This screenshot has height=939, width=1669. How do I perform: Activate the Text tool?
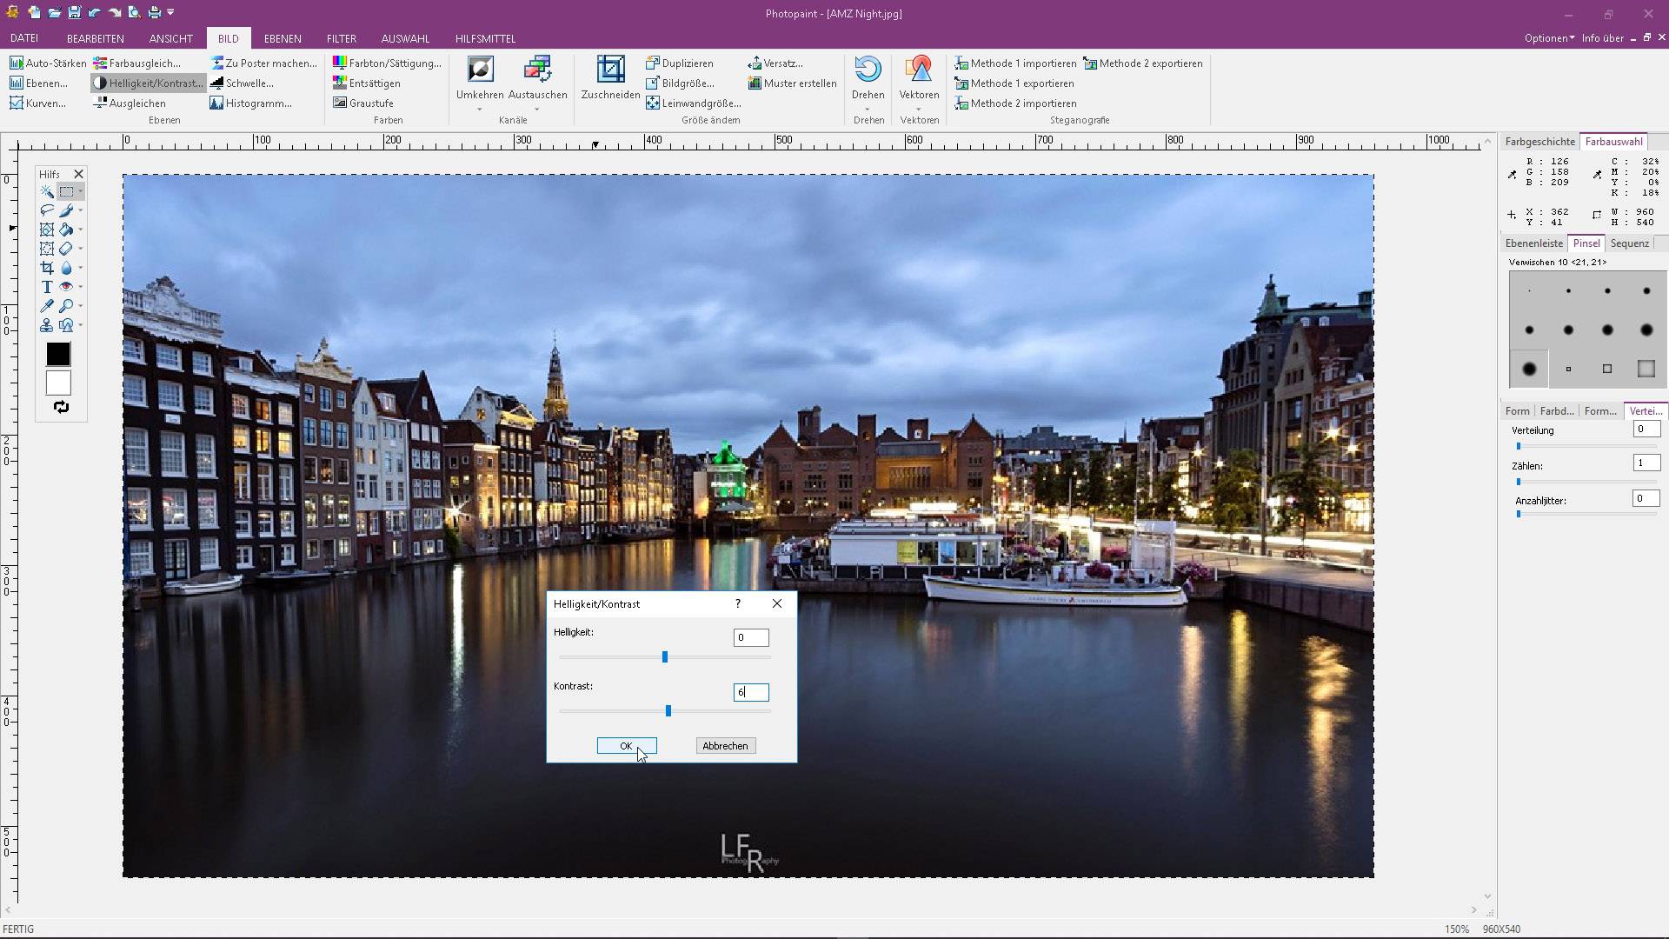(47, 287)
